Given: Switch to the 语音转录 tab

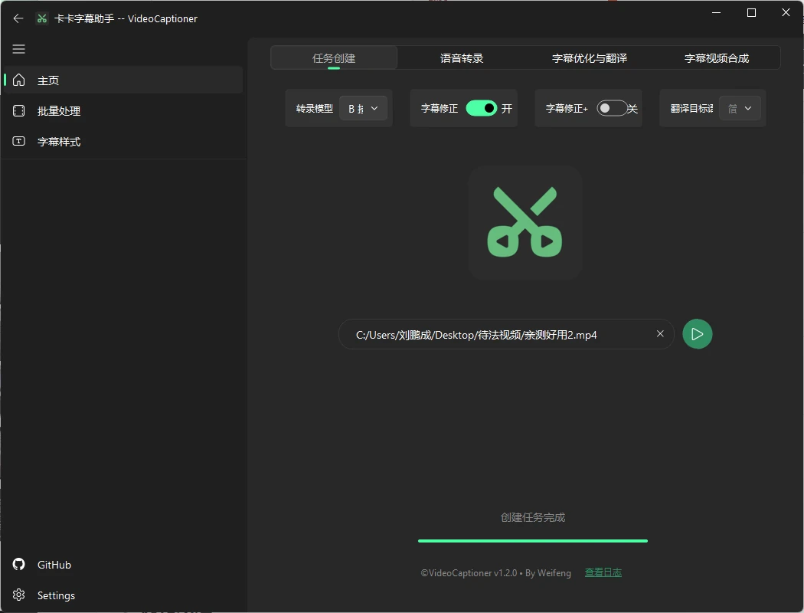Looking at the screenshot, I should pos(462,58).
